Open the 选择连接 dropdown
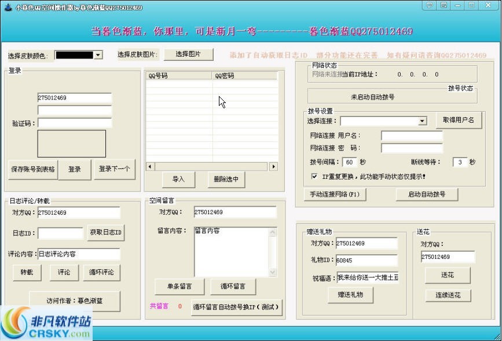Image resolution: width=502 pixels, height=341 pixels. click(423, 121)
